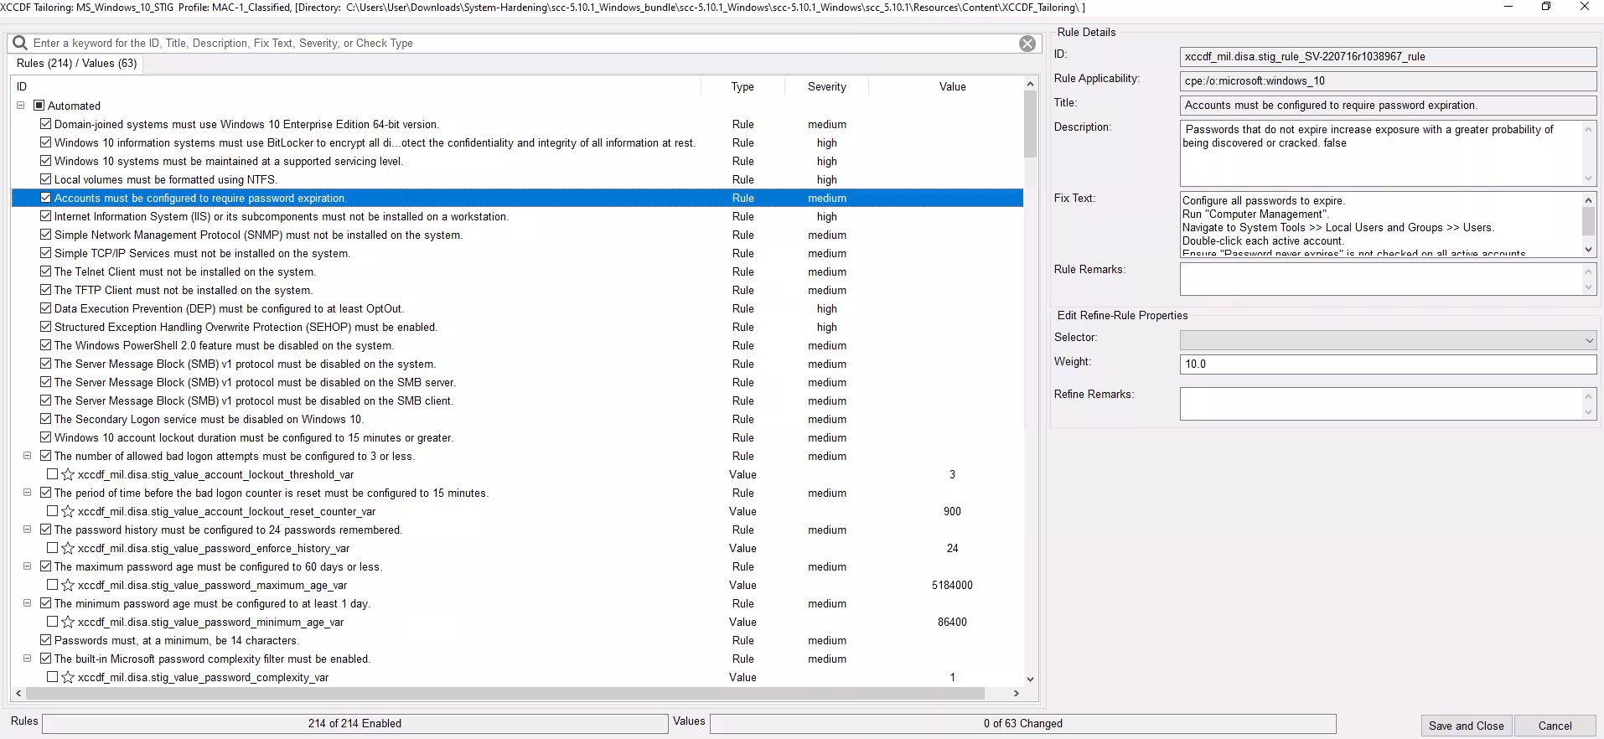Clear the keyword search with X icon
This screenshot has height=739, width=1604.
[x=1027, y=44]
